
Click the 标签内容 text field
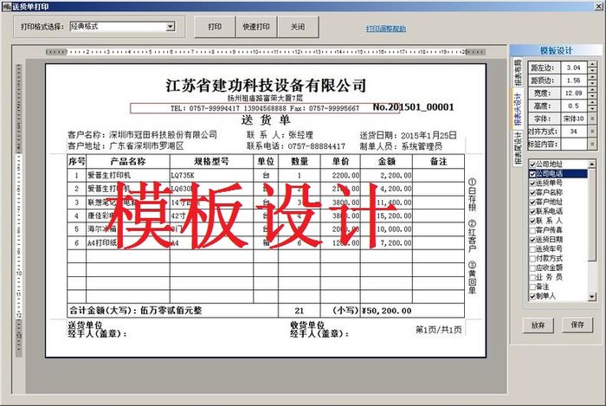click(x=575, y=145)
